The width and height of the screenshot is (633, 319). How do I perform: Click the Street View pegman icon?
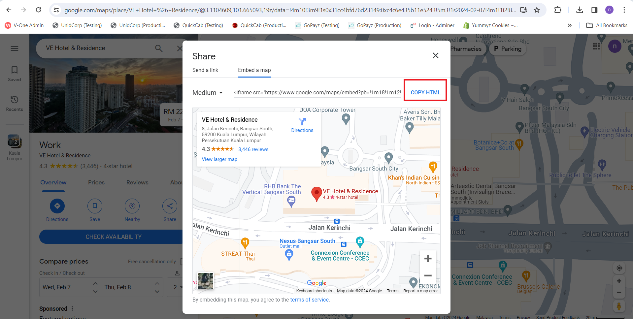pos(619,306)
